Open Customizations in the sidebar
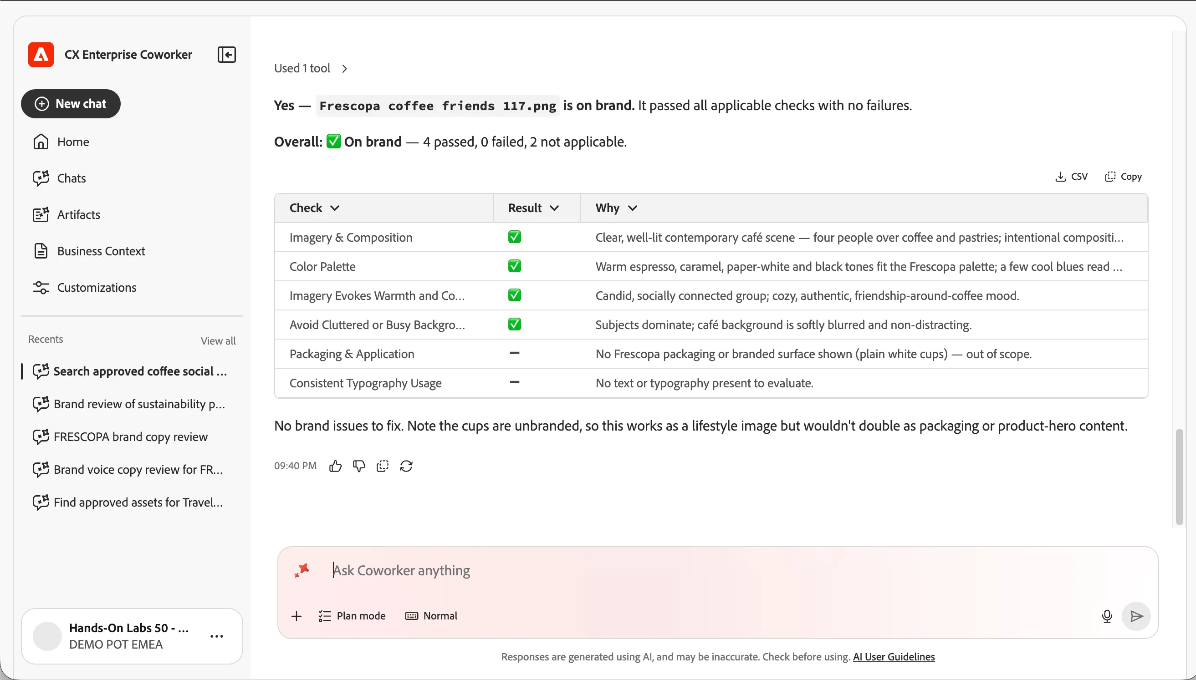1196x680 pixels. (x=85, y=287)
